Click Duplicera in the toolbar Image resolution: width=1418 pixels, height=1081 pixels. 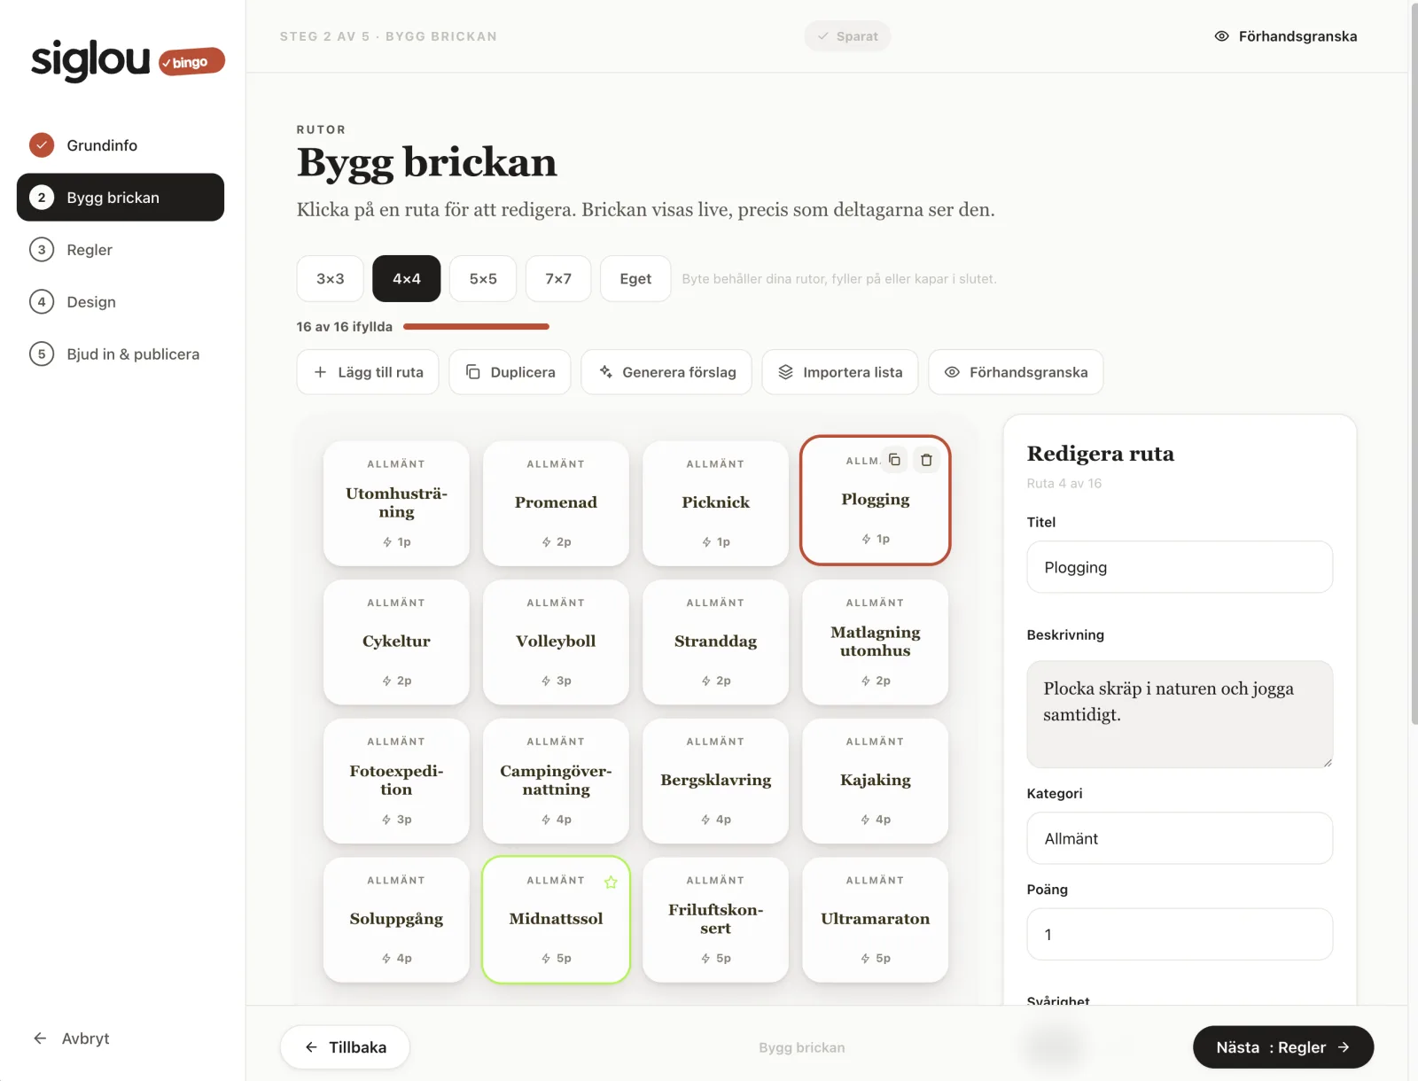[x=510, y=372]
